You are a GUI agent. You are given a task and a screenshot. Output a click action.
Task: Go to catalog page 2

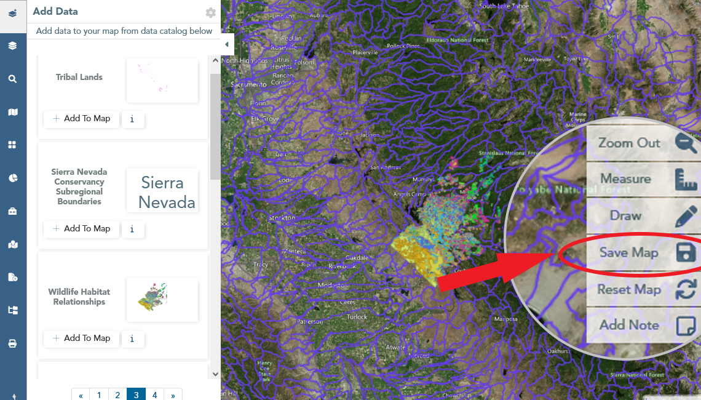(117, 395)
